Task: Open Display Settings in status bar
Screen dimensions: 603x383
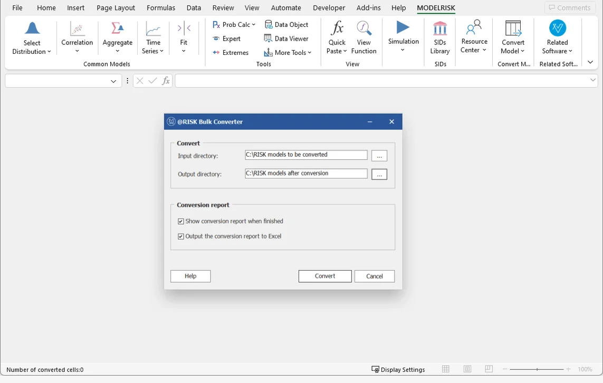Action: coord(398,369)
